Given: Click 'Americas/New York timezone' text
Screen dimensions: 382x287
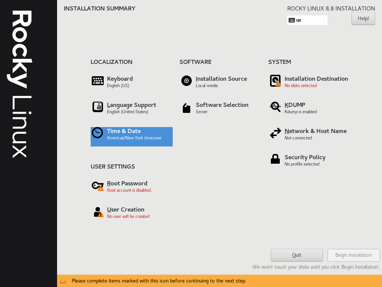Looking at the screenshot, I should tap(134, 138).
